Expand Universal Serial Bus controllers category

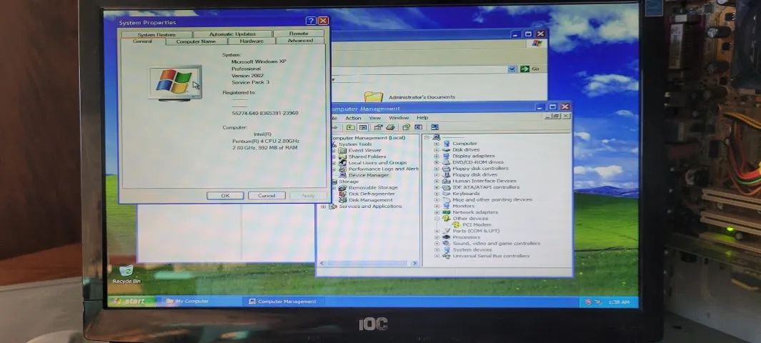point(437,256)
